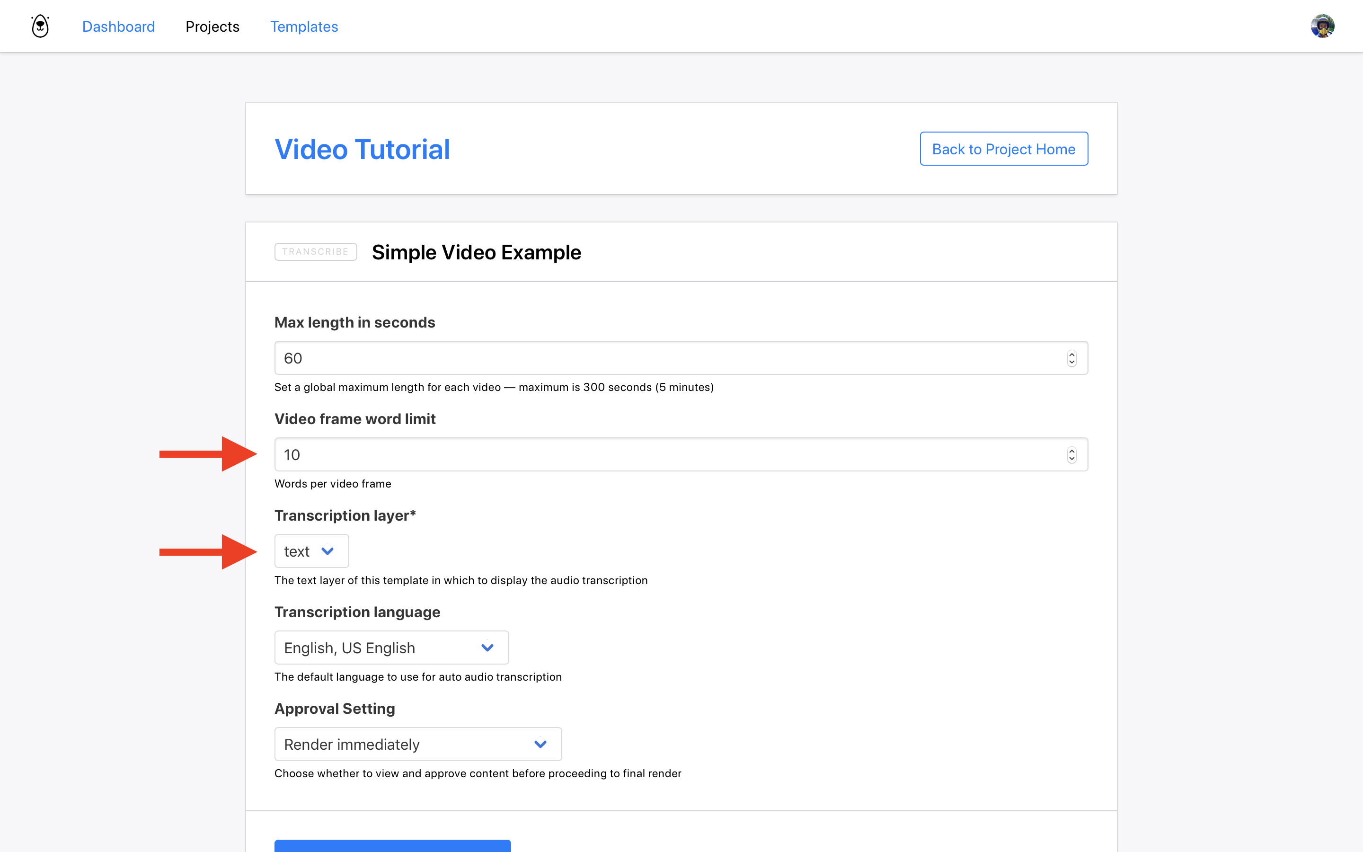
Task: Open the Projects nav item
Action: 212,27
